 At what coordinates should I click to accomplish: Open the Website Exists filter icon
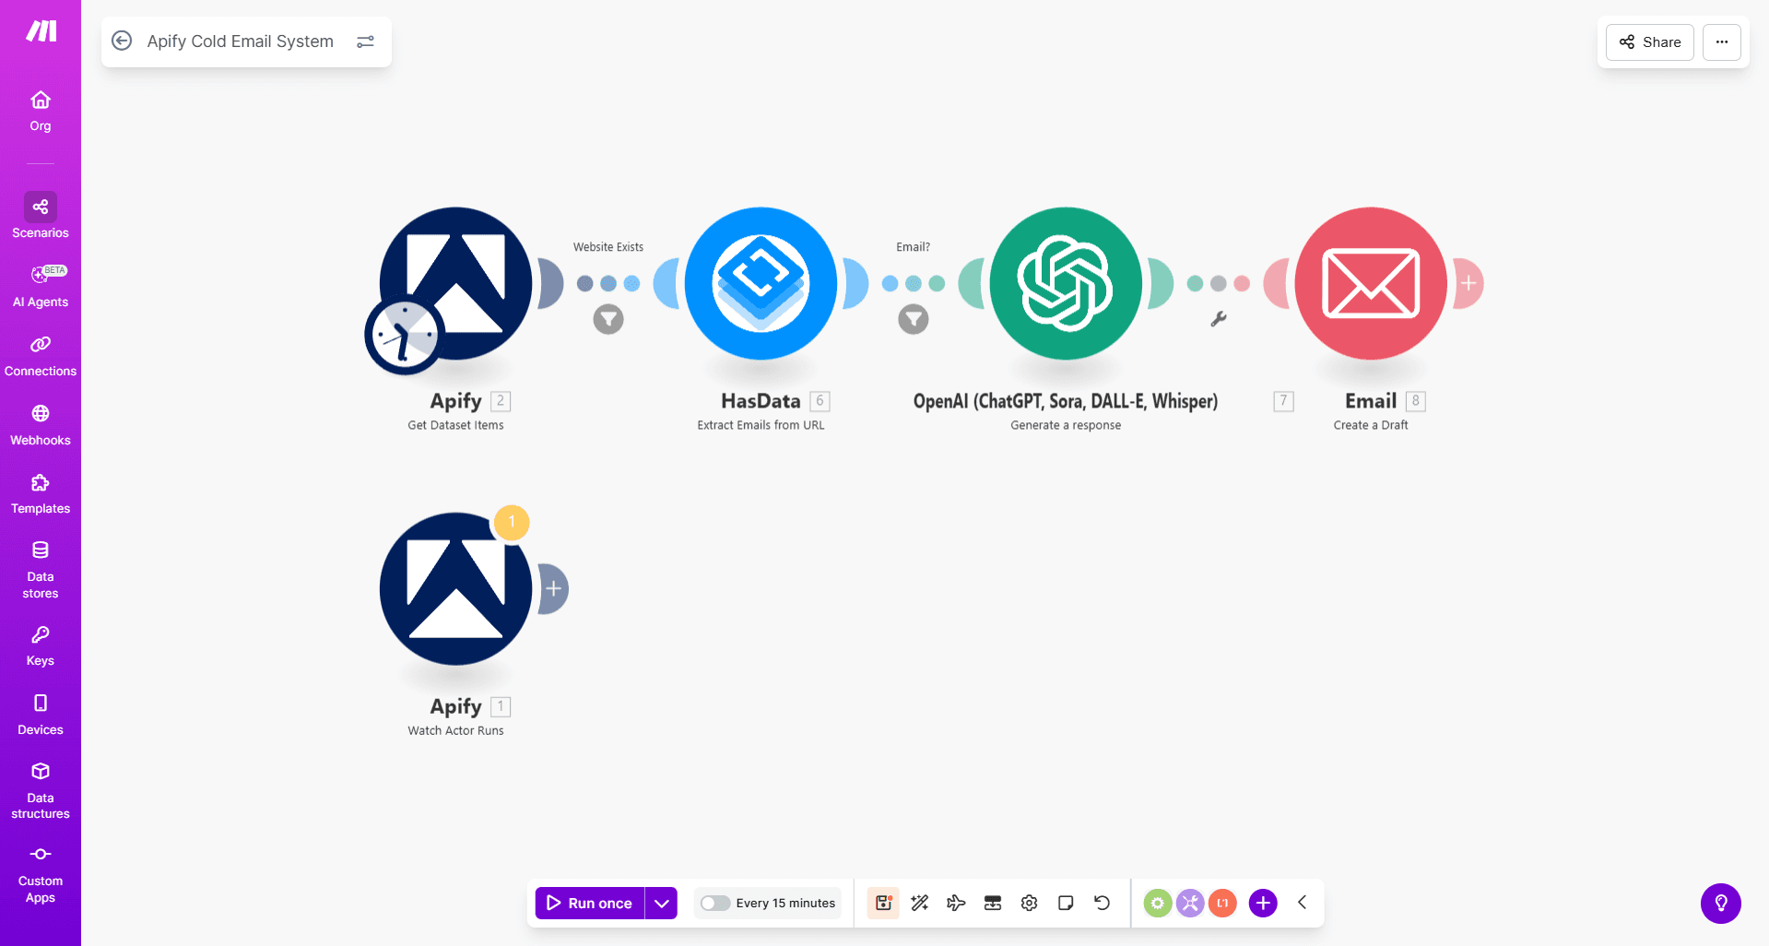click(608, 319)
